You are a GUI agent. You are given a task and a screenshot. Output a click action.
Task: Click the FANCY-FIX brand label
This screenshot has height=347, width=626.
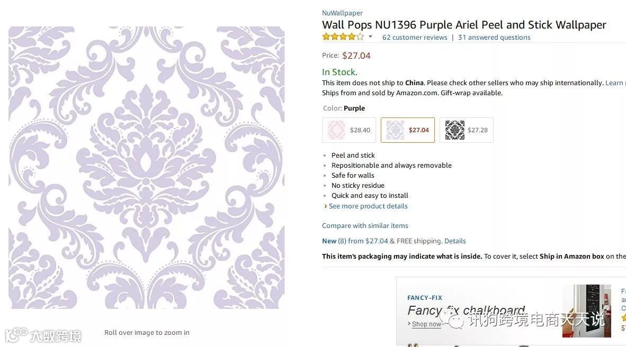click(424, 298)
